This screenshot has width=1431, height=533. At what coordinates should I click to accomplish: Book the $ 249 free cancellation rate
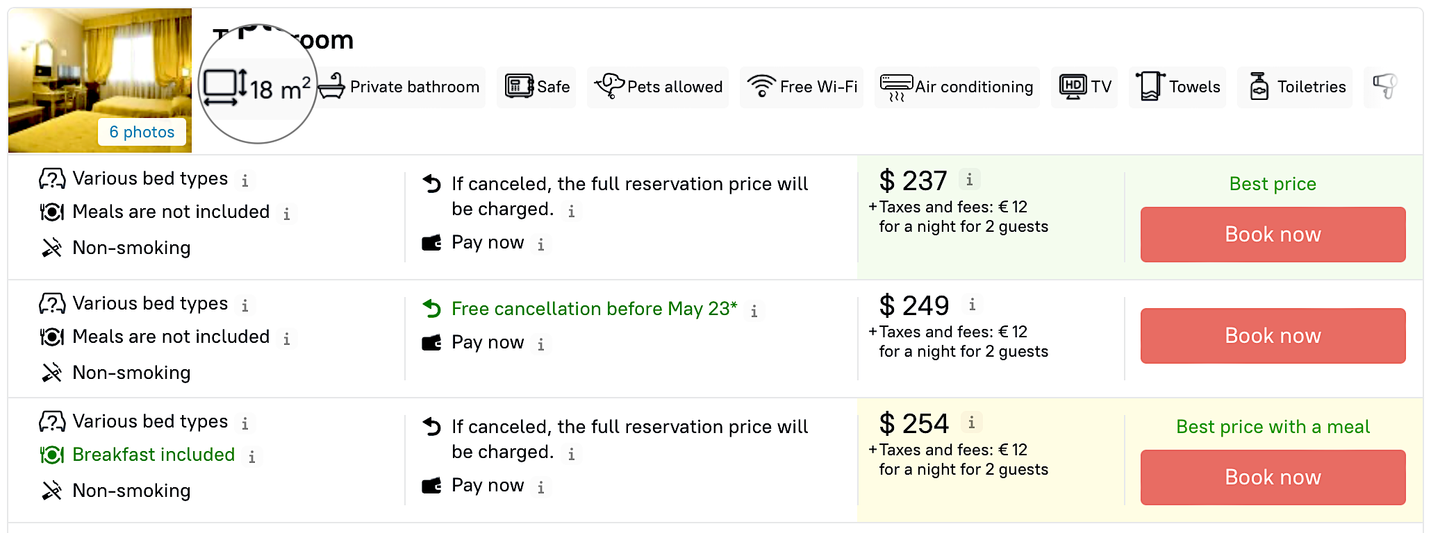tap(1273, 336)
